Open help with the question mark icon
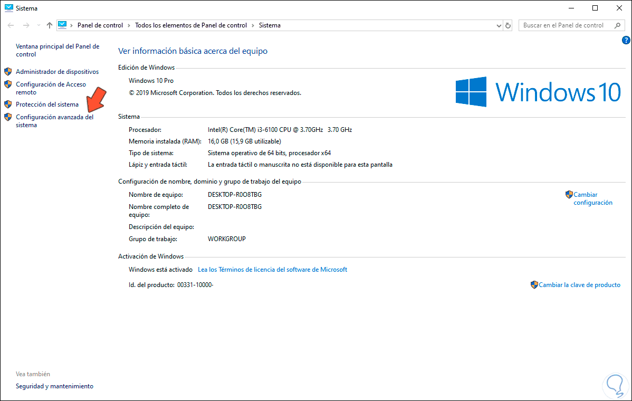Screen dimensions: 632x401 [x=626, y=40]
